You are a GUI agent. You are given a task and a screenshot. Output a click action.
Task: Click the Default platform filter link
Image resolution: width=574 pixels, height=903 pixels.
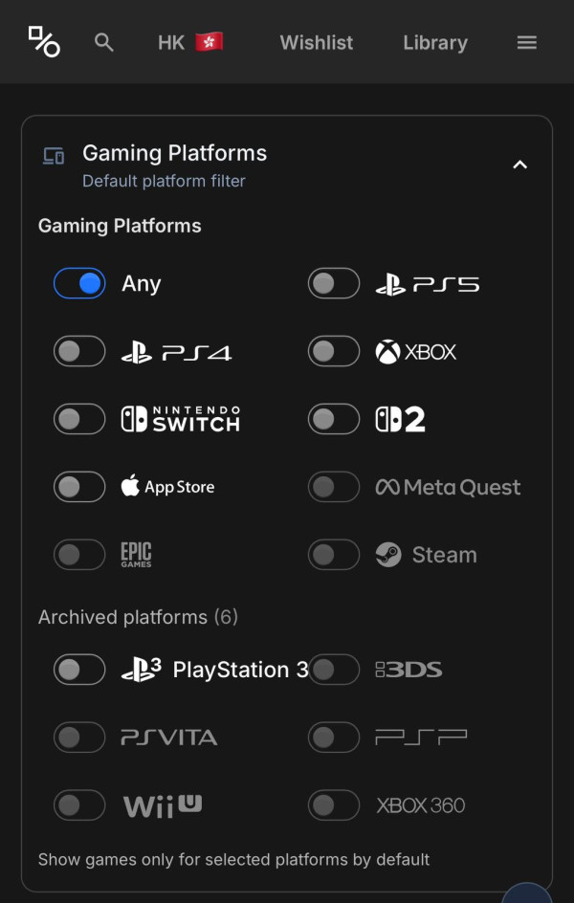click(x=164, y=181)
